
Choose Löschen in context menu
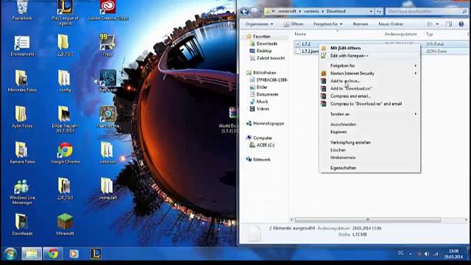[x=369, y=150]
